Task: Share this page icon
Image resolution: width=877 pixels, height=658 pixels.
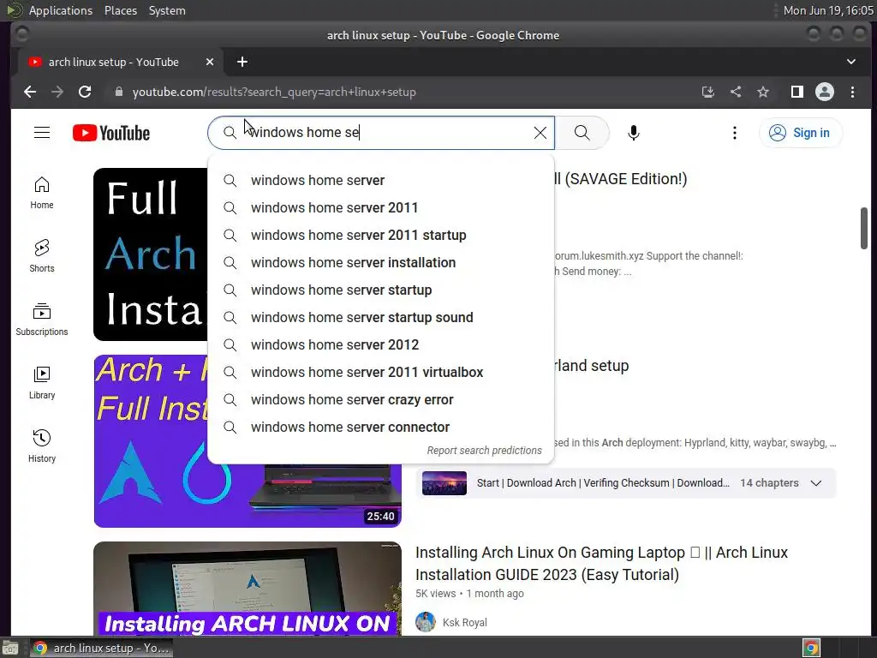Action: (736, 92)
